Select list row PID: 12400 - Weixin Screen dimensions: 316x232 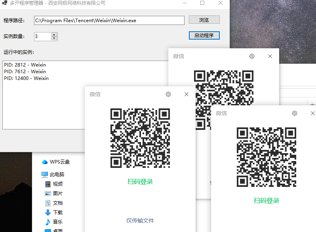(x=27, y=78)
